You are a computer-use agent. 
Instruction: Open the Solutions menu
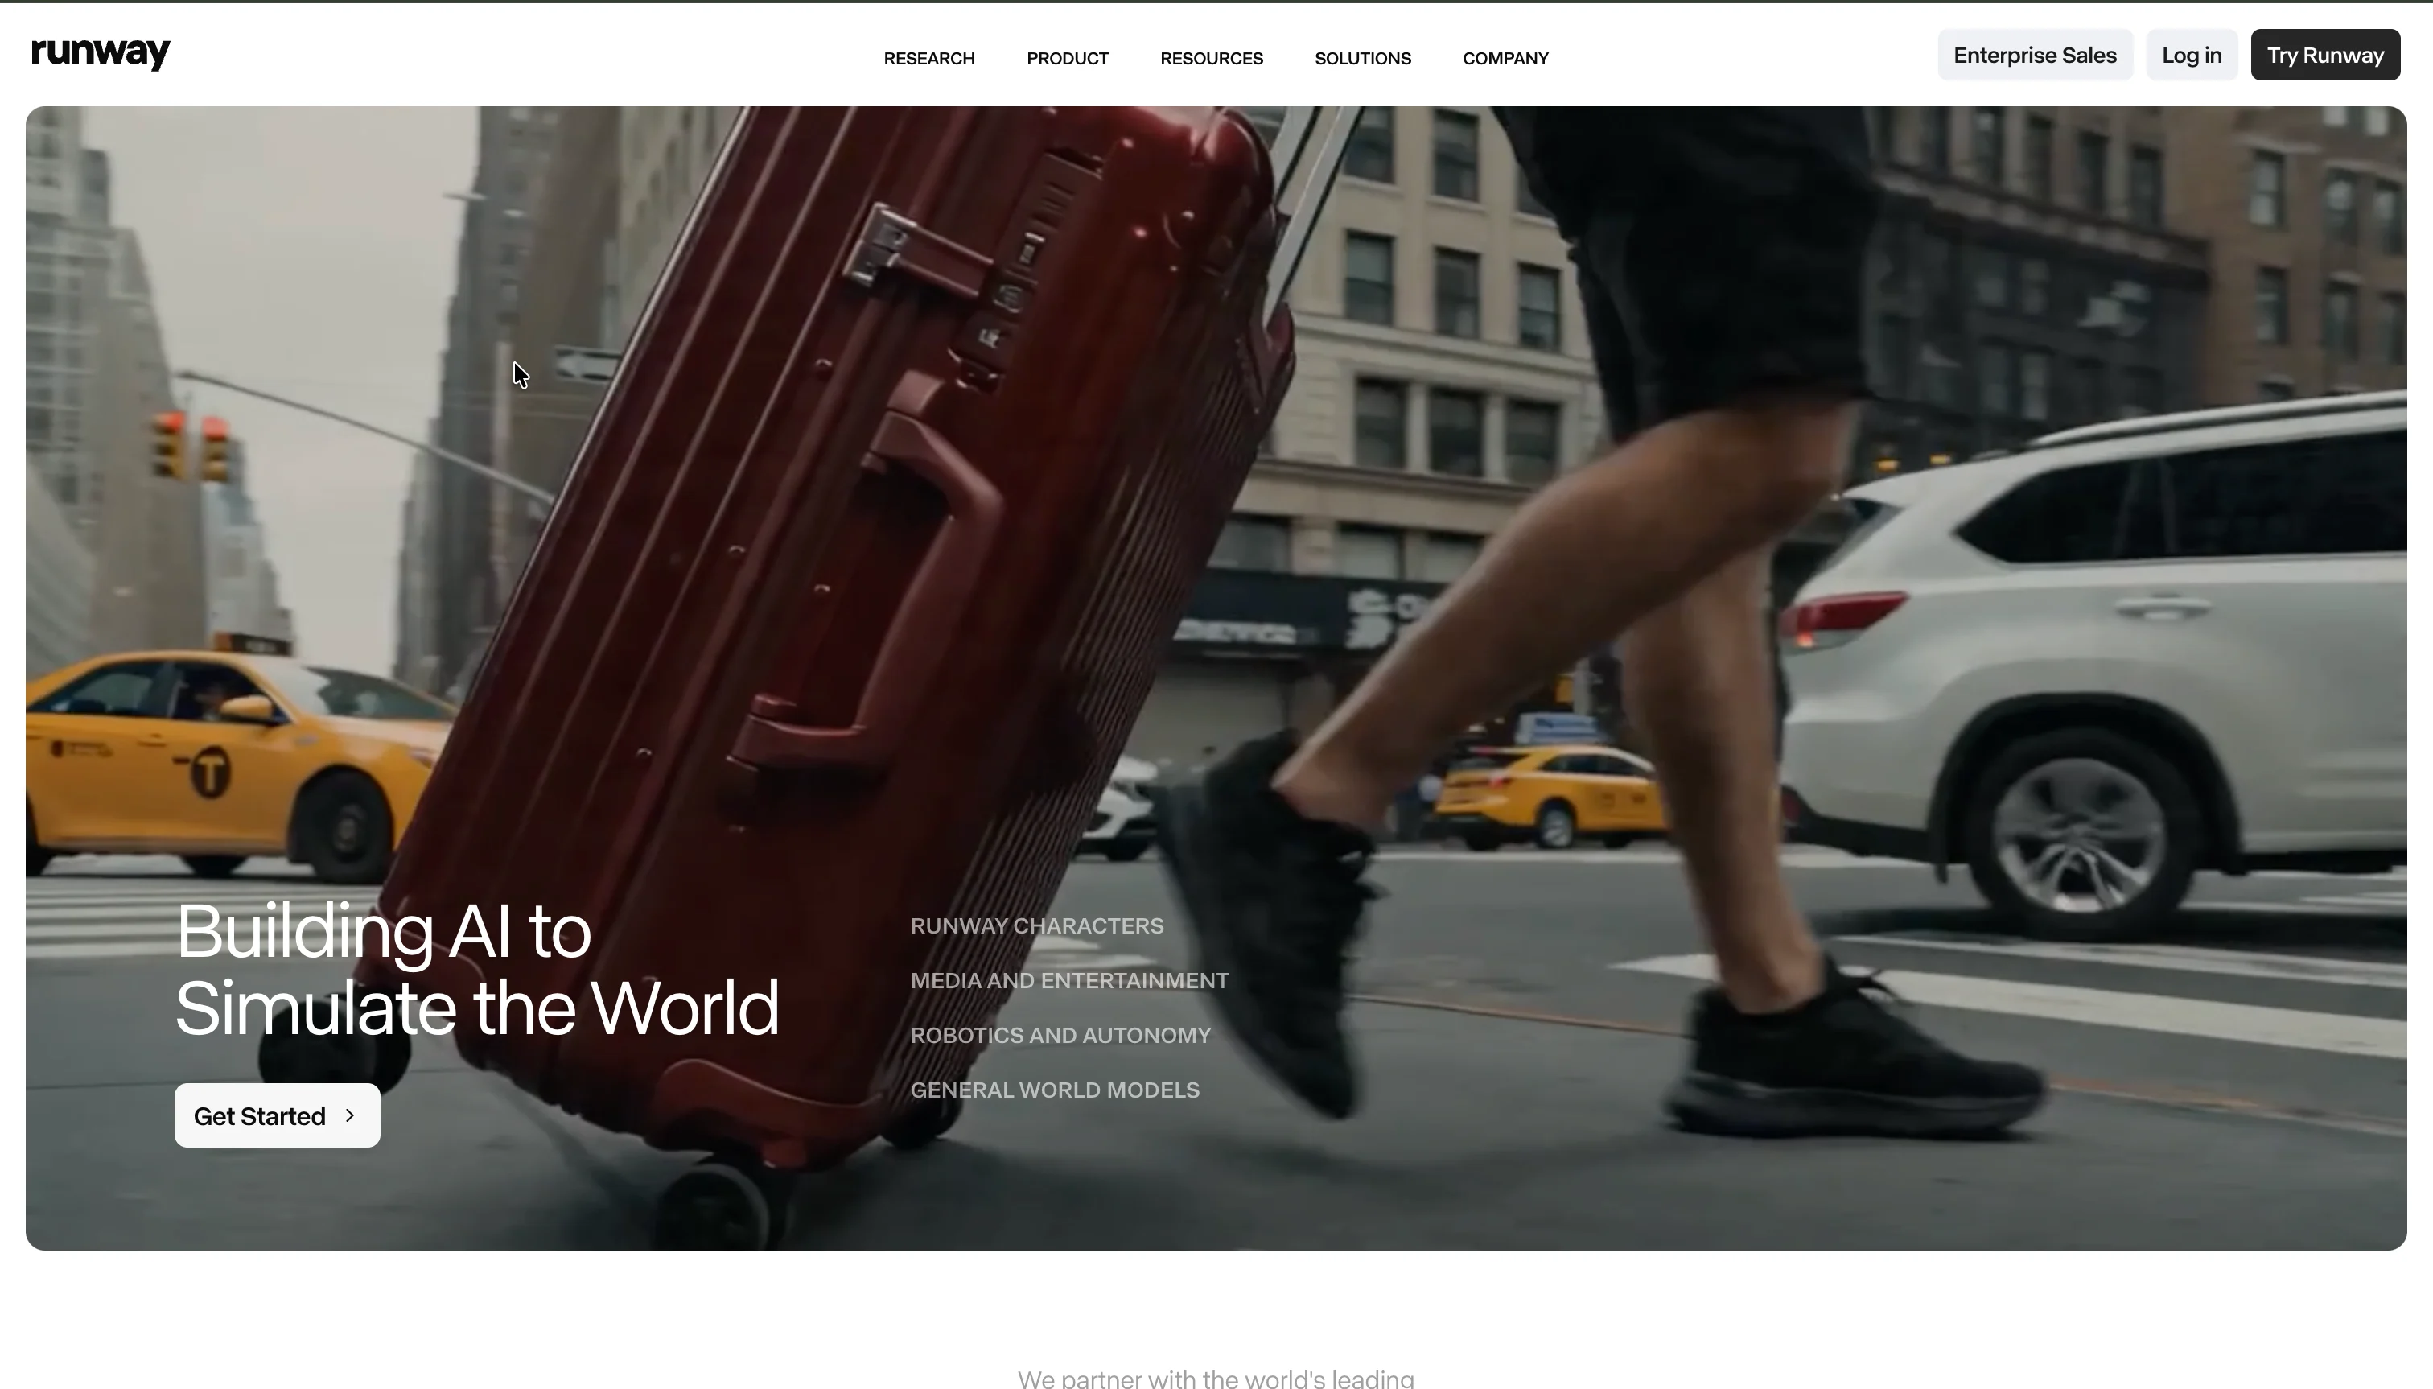[1362, 58]
